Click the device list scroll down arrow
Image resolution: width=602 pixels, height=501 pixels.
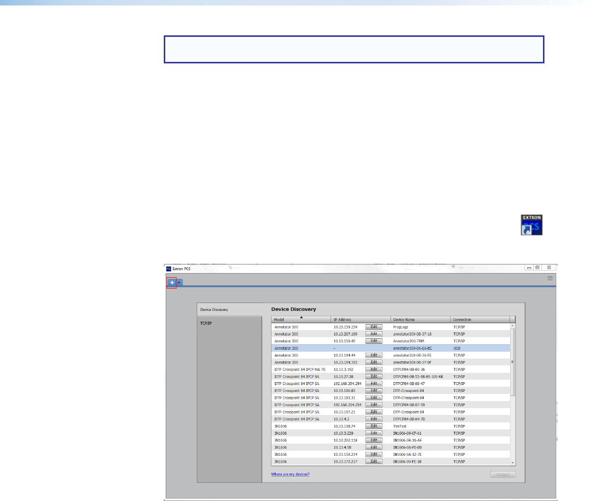(513, 463)
